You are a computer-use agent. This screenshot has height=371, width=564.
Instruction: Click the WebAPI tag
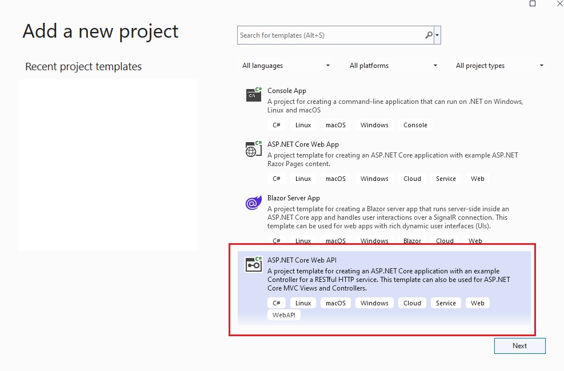point(284,315)
